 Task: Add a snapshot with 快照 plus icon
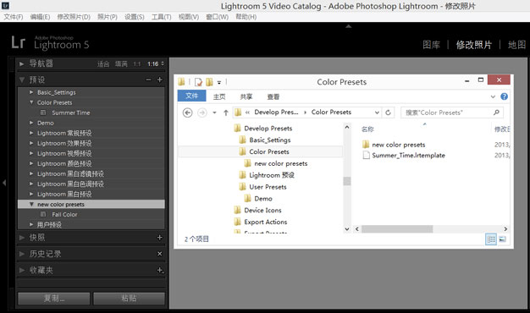(160, 238)
